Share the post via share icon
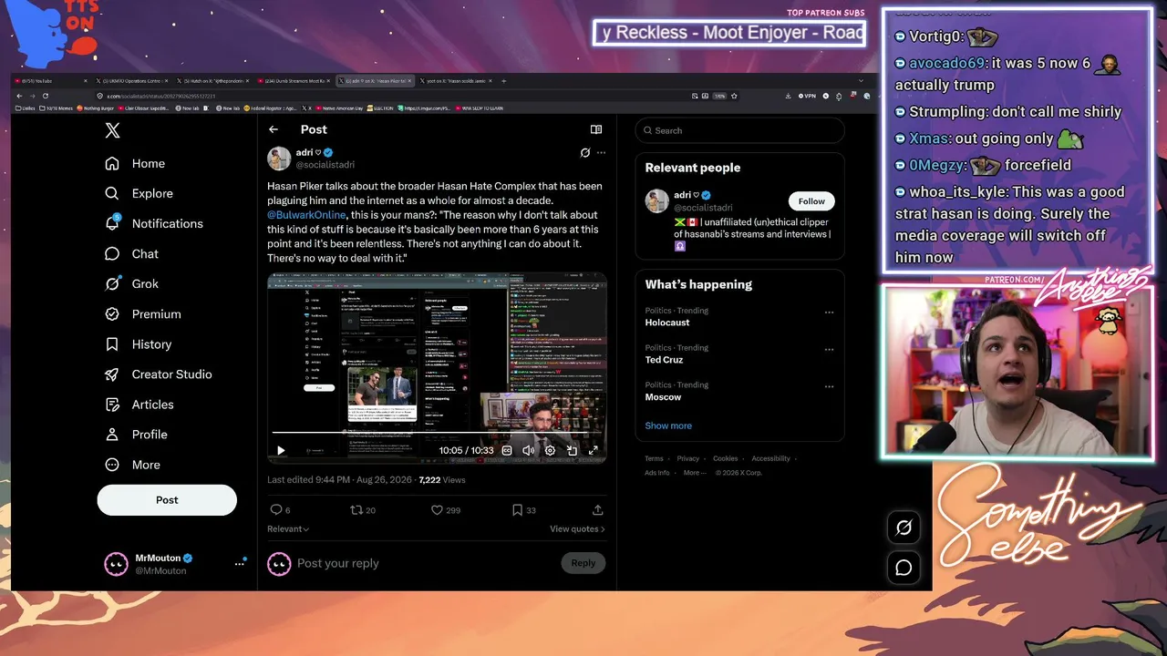This screenshot has height=656, width=1167. tap(598, 510)
